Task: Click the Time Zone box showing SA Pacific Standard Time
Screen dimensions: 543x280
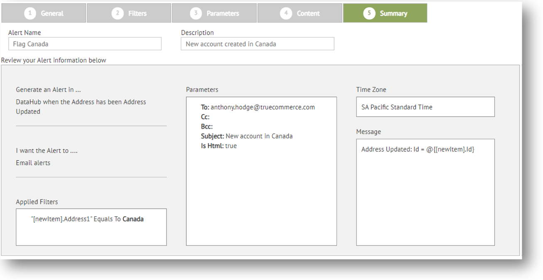Action: [x=425, y=107]
